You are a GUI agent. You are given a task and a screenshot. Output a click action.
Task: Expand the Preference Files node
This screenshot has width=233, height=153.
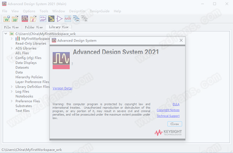12,101
